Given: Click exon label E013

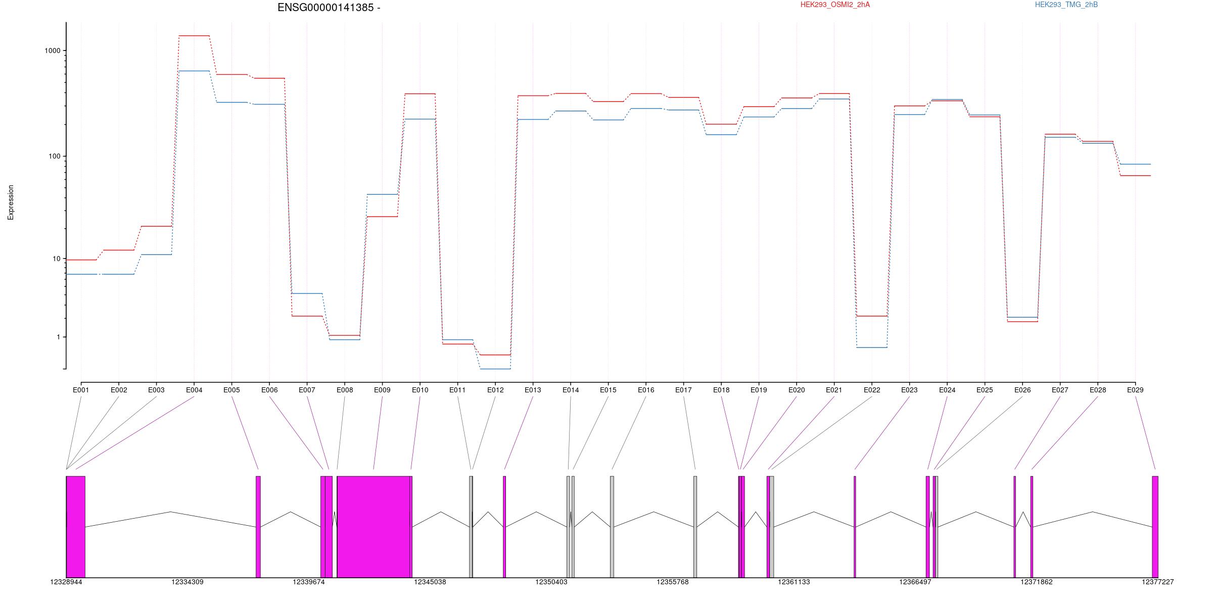Looking at the screenshot, I should [533, 390].
